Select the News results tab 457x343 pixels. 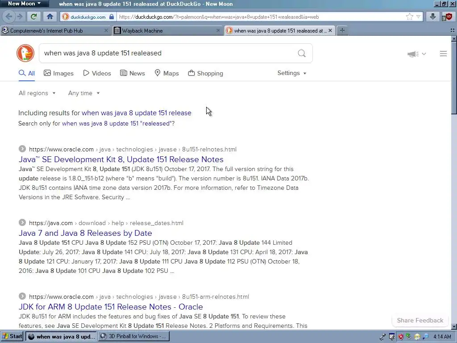point(133,73)
